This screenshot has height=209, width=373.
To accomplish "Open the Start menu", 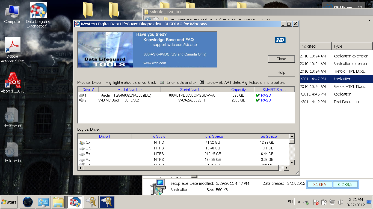I will point(9,202).
